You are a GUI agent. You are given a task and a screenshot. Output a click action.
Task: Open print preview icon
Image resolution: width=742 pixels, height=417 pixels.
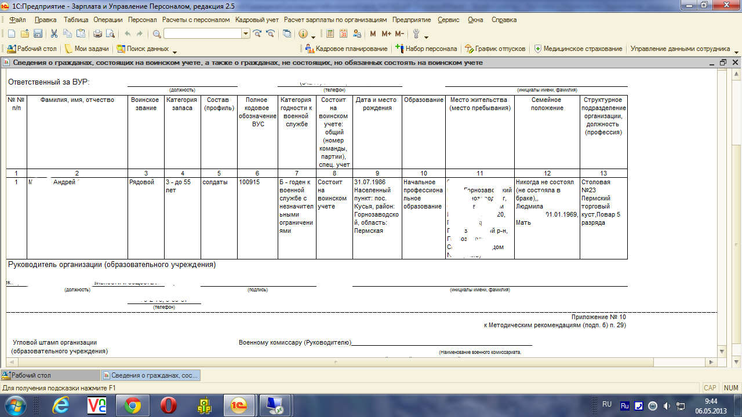coord(110,34)
